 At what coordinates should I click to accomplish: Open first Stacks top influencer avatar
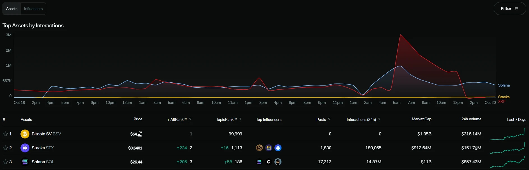[259, 148]
